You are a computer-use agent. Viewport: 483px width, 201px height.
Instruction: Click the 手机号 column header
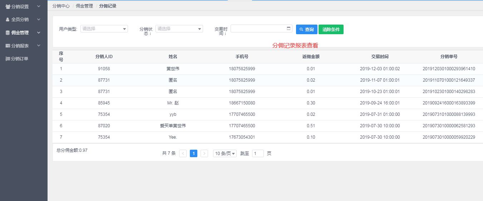point(242,57)
